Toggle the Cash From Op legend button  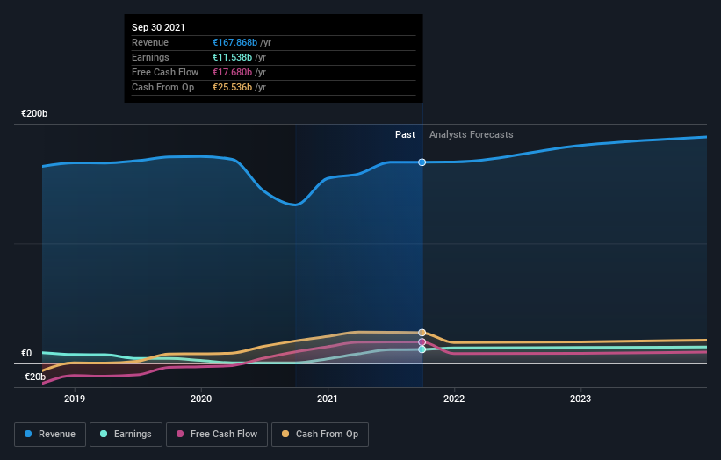click(320, 435)
